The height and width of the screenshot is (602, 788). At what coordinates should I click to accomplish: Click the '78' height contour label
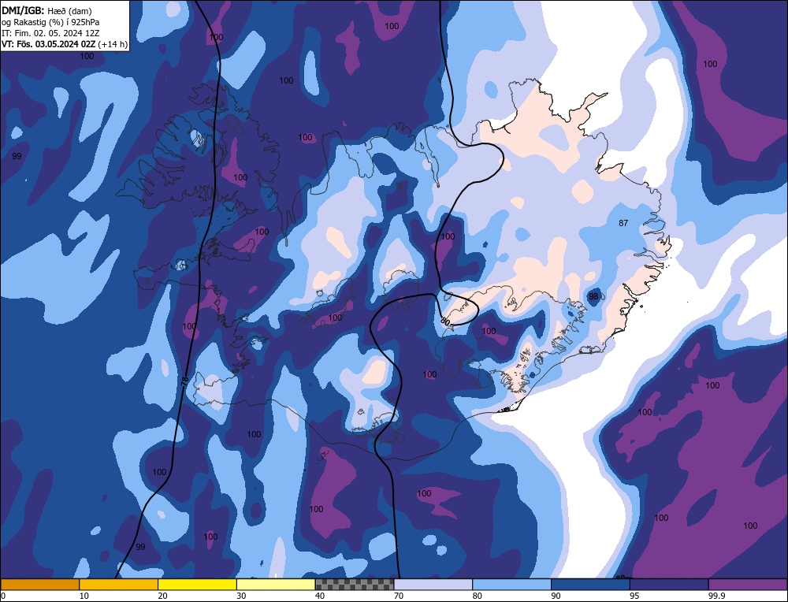click(x=184, y=382)
